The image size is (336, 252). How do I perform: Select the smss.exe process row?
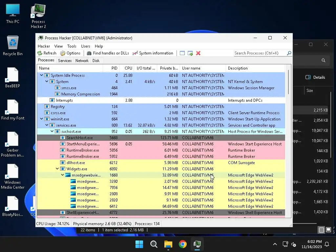(x=161, y=88)
